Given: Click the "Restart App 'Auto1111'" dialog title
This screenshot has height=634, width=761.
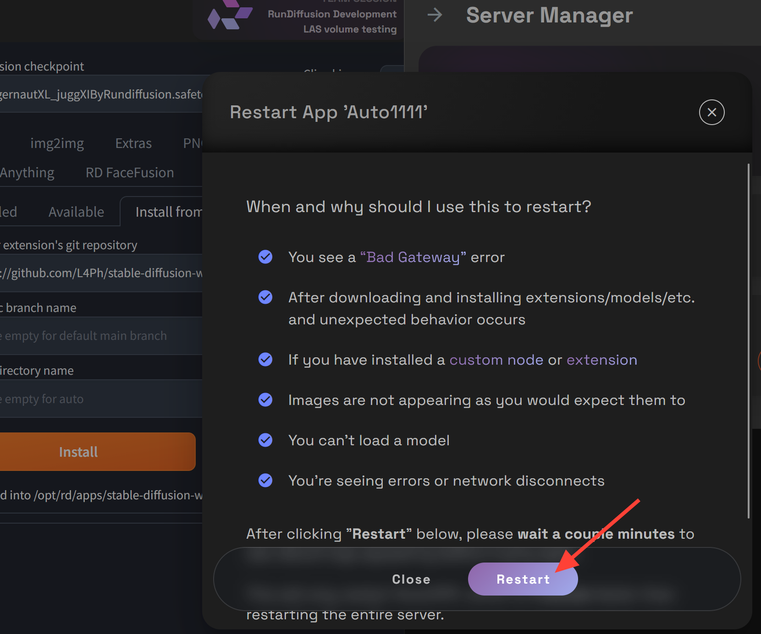Looking at the screenshot, I should tap(329, 112).
